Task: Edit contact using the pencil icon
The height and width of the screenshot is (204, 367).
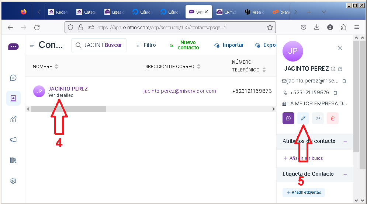Action: click(x=303, y=118)
